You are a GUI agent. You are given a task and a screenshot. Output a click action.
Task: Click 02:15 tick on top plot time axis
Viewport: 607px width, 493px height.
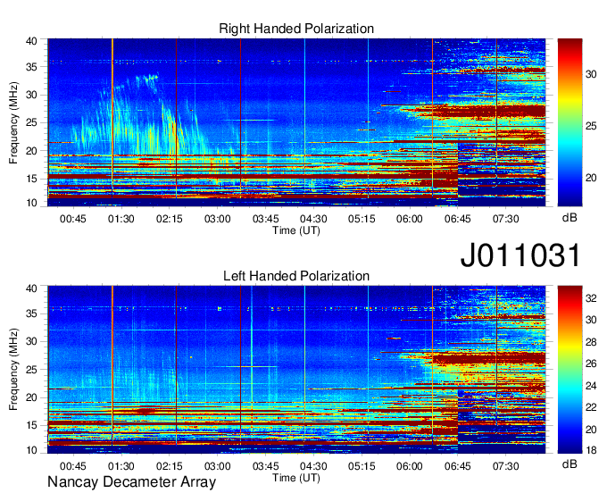coord(170,219)
